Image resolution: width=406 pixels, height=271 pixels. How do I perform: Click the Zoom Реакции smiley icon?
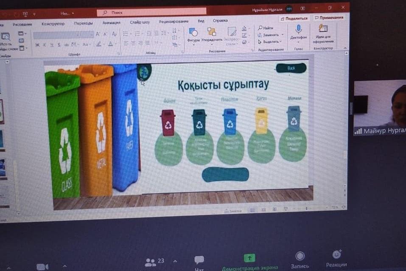[x=337, y=255]
